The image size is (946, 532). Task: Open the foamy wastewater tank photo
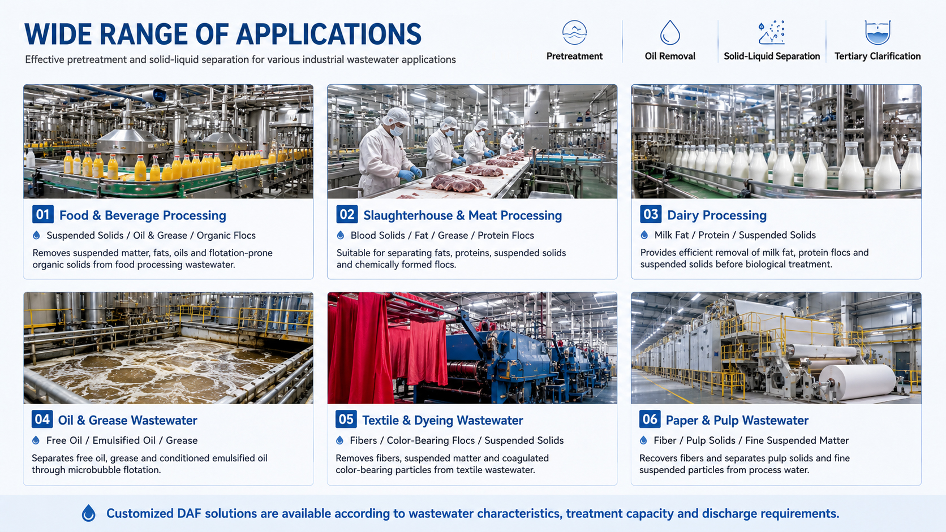pos(168,348)
